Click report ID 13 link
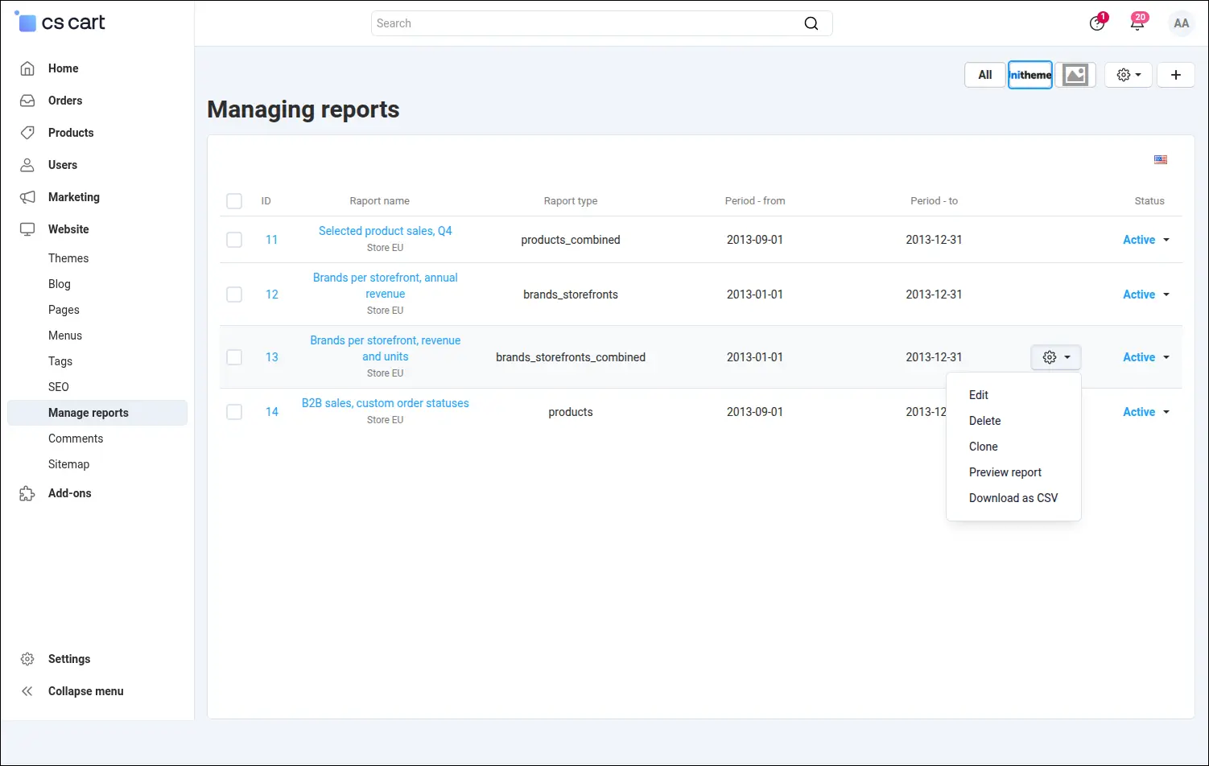The image size is (1209, 766). tap(272, 357)
